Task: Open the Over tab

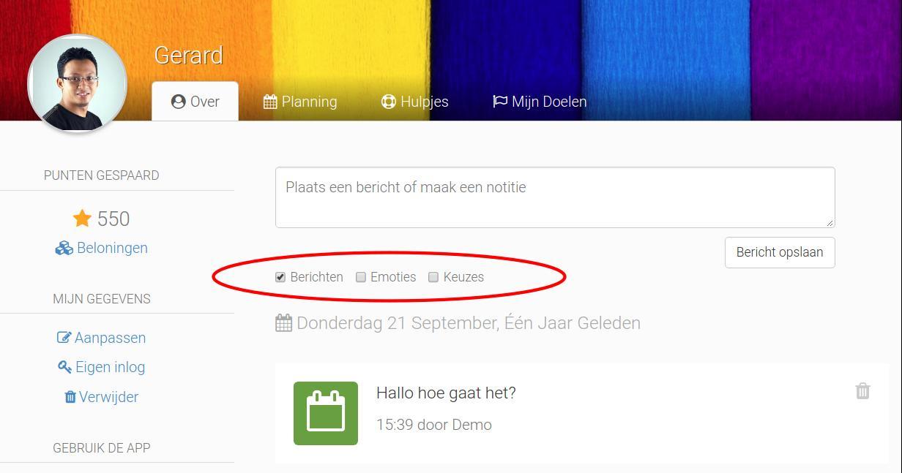Action: (x=195, y=102)
